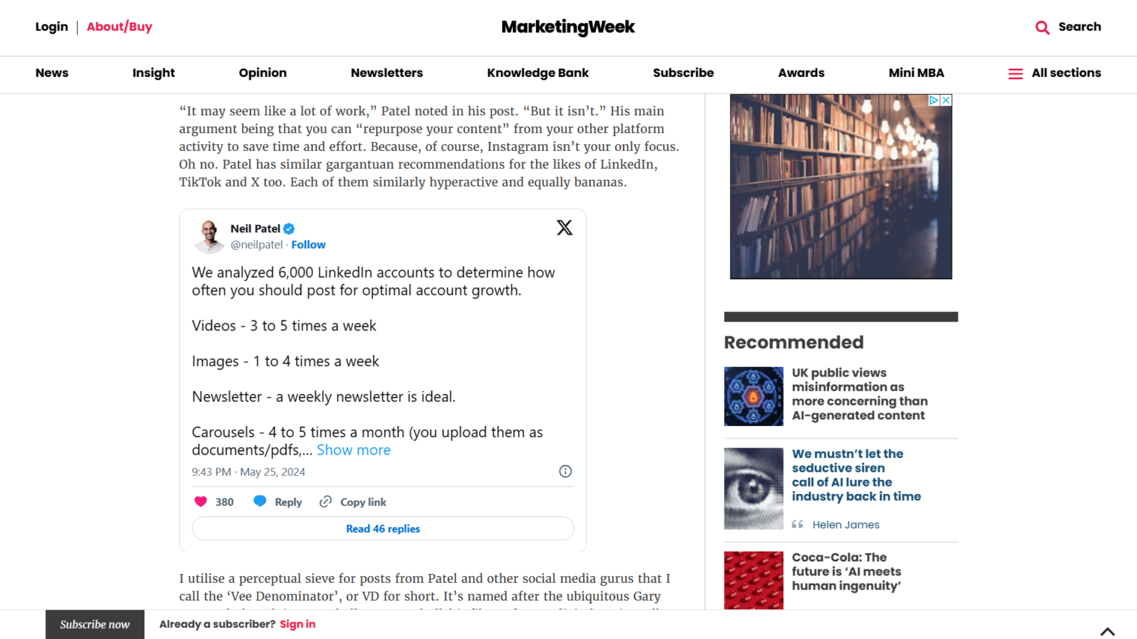Open the All sections hamburger menu
The width and height of the screenshot is (1137, 639).
click(1015, 73)
